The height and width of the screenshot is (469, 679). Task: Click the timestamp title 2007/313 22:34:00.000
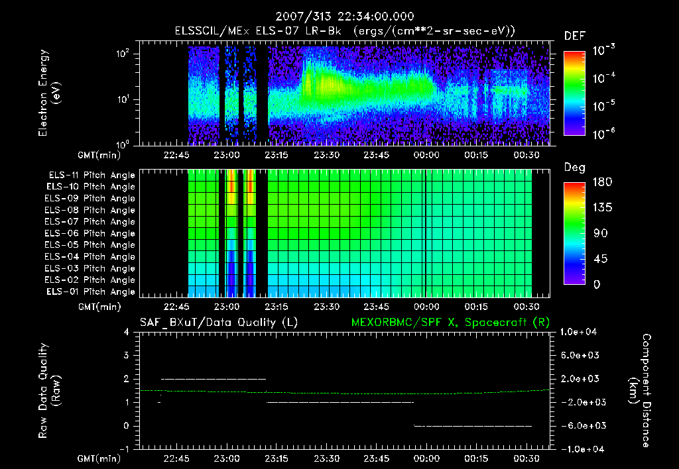point(345,17)
